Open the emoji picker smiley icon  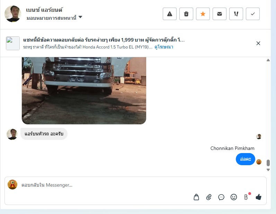[234, 197]
